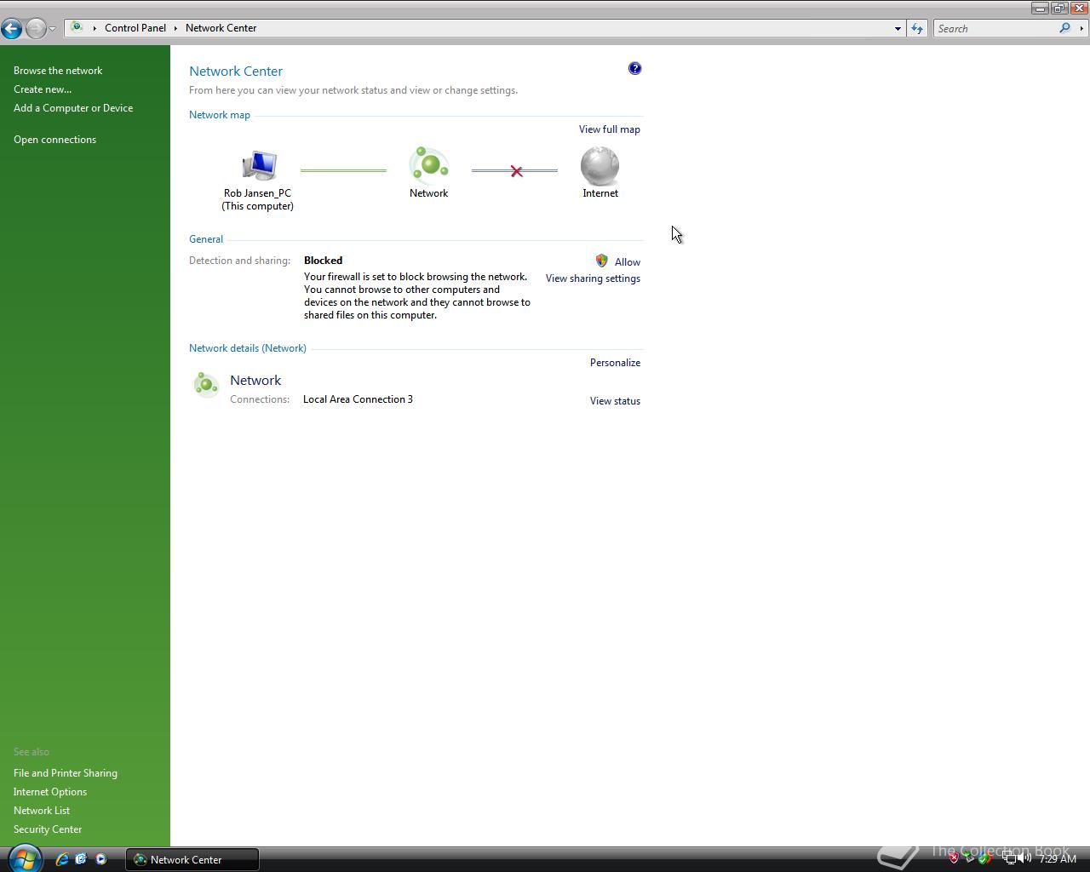The height and width of the screenshot is (872, 1090).
Task: Select the grey Internet globe icon
Action: click(600, 165)
